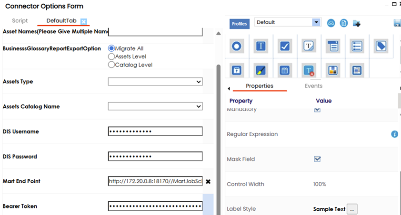Screen dimensions: 401x215
Task: Click the binoculars preview icon
Action: 331,23
